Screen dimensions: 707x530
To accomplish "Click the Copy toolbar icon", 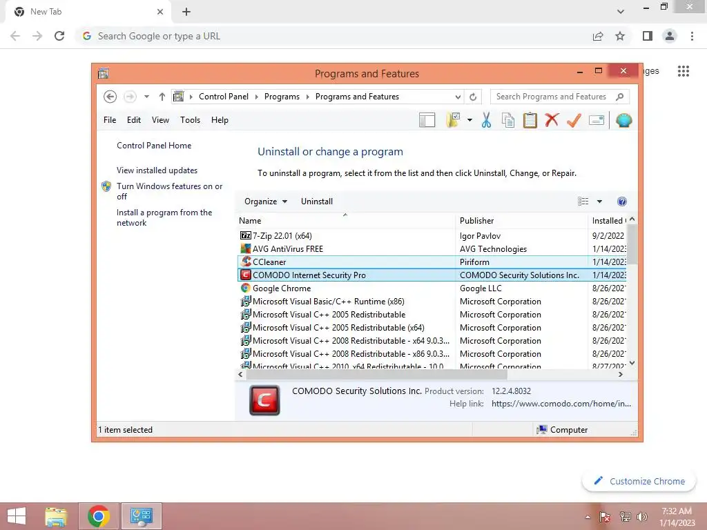I will coord(508,120).
